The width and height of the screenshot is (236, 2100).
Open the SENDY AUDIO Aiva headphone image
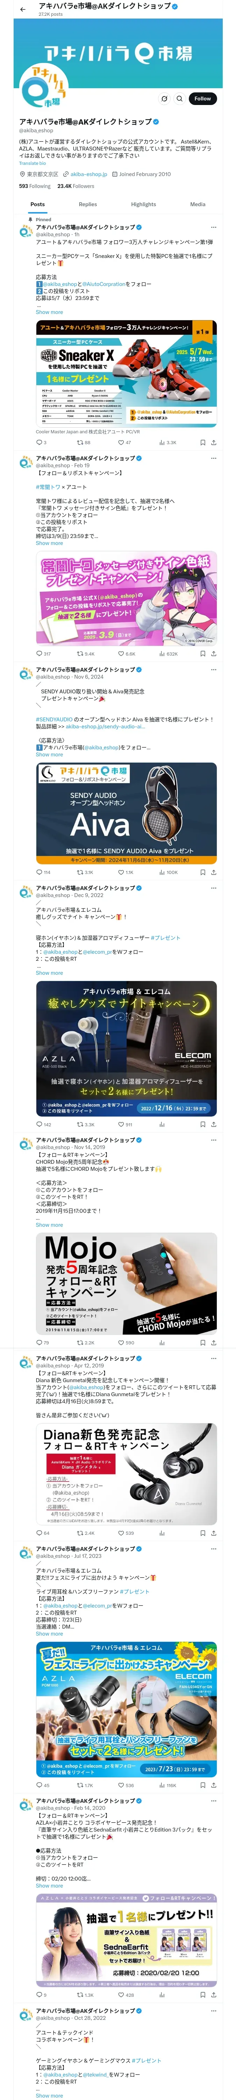(x=126, y=813)
